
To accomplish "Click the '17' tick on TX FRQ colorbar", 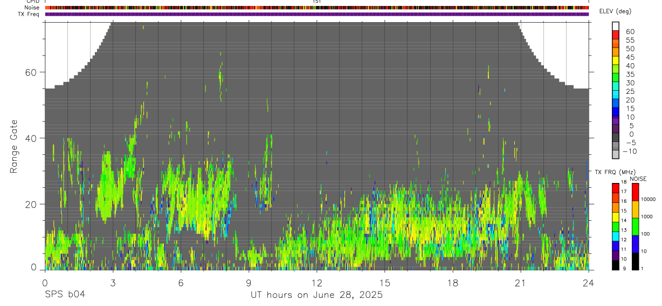I will click(x=623, y=192).
